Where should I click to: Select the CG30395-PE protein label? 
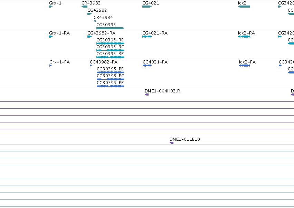pyautogui.click(x=110, y=83)
